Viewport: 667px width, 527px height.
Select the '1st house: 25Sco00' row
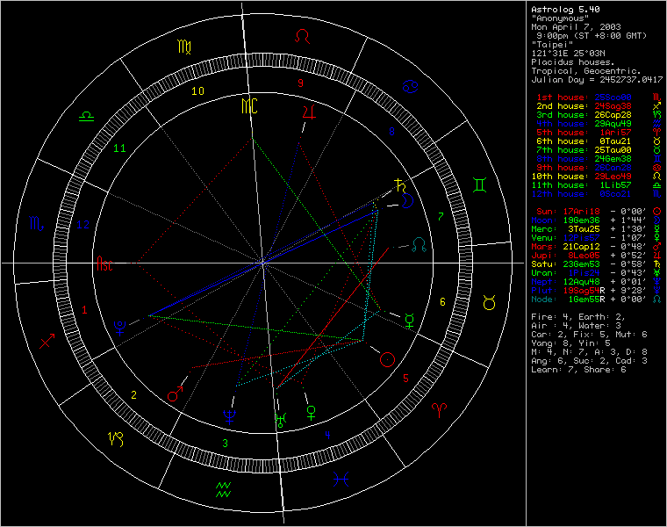[599, 97]
